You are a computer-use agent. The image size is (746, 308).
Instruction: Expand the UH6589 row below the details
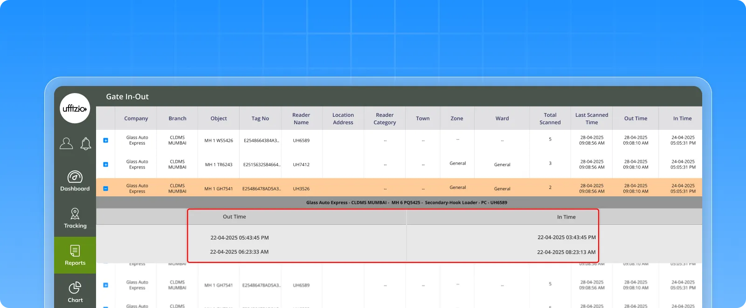pyautogui.click(x=106, y=285)
